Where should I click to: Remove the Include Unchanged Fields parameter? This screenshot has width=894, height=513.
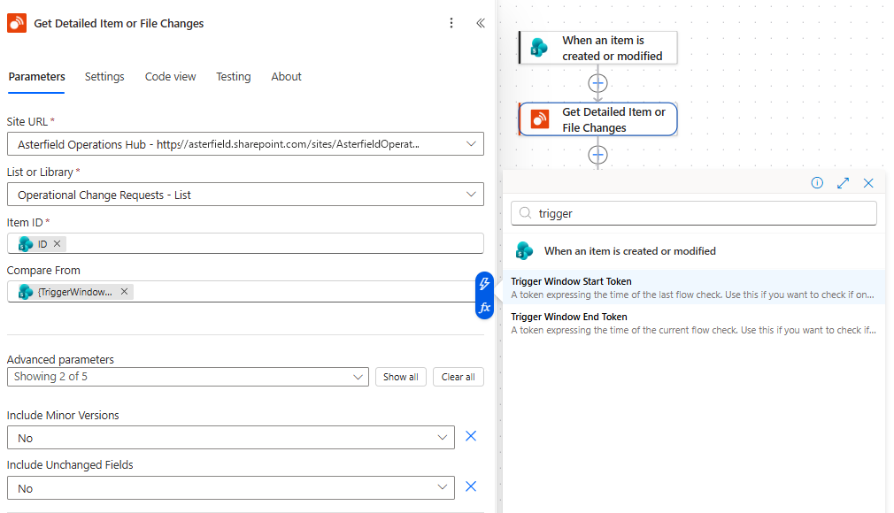pos(471,486)
